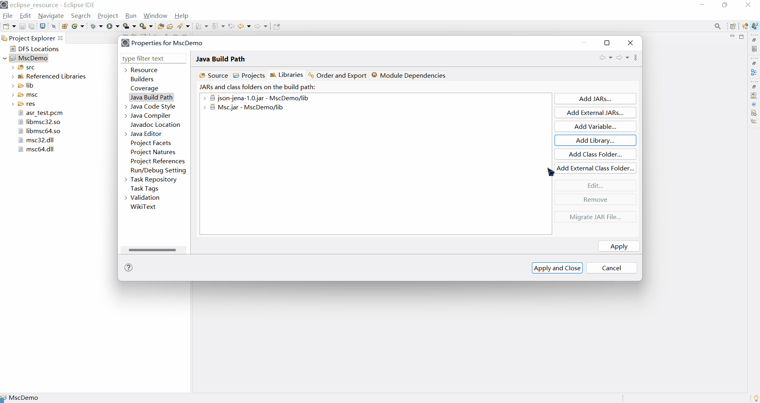The height and width of the screenshot is (403, 760).
Task: Click the Add External JARs... button
Action: pyautogui.click(x=595, y=113)
